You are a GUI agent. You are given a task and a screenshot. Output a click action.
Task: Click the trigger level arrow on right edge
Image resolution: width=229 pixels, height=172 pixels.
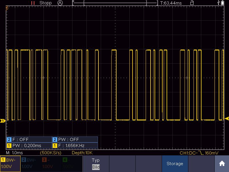click(x=227, y=118)
